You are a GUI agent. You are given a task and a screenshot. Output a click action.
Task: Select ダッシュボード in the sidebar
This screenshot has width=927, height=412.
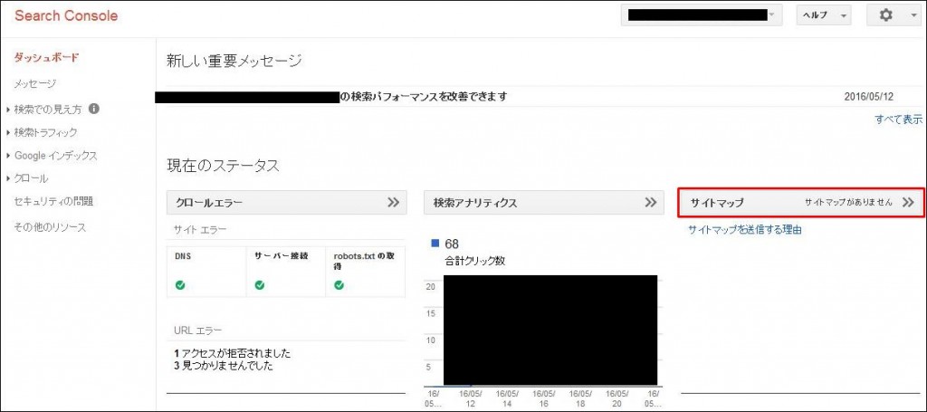click(46, 58)
